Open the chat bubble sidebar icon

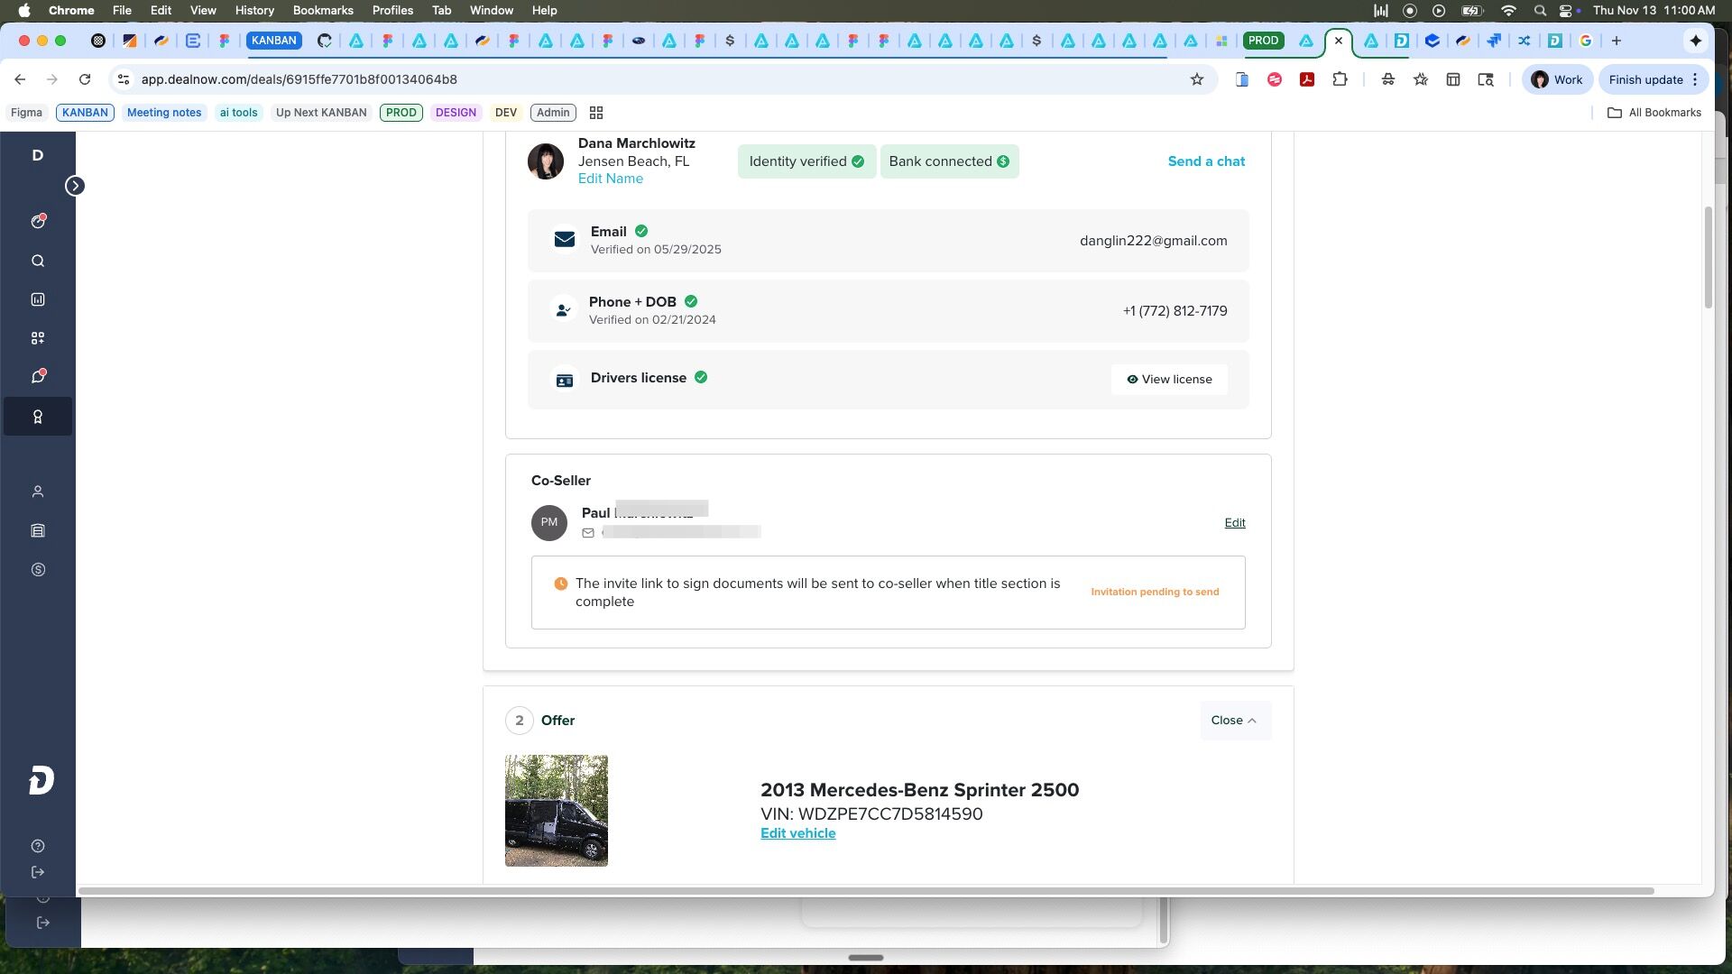pyautogui.click(x=38, y=377)
